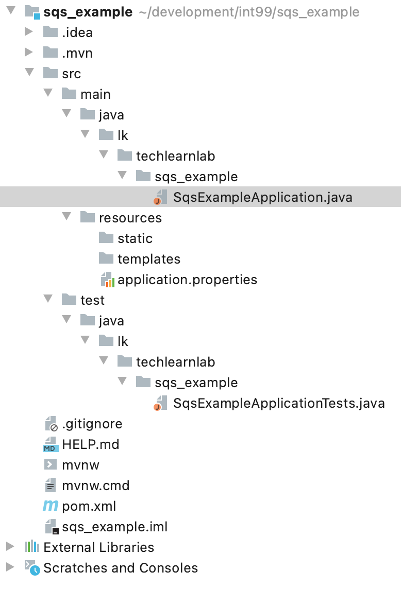Click the resources folder icon

[x=87, y=217]
